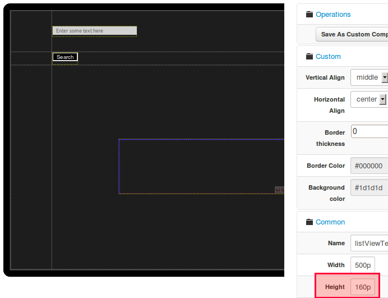388x298 pixels.
Task: Click the Height property label
Action: click(335, 287)
